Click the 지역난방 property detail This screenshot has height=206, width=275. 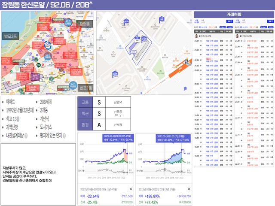click(12, 127)
